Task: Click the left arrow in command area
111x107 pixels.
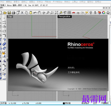Action: (107, 8)
